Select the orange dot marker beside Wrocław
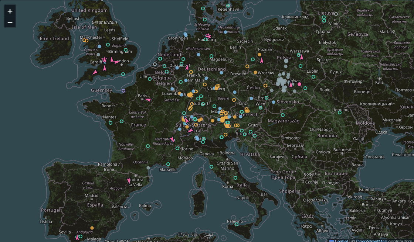 255,72
